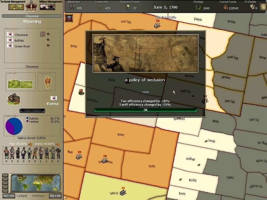This screenshot has width=267, height=200.
Task: Select the army unit near Moab
Action: (x=79, y=155)
